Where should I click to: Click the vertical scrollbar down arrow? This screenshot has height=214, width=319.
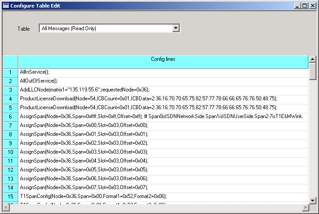point(312,201)
